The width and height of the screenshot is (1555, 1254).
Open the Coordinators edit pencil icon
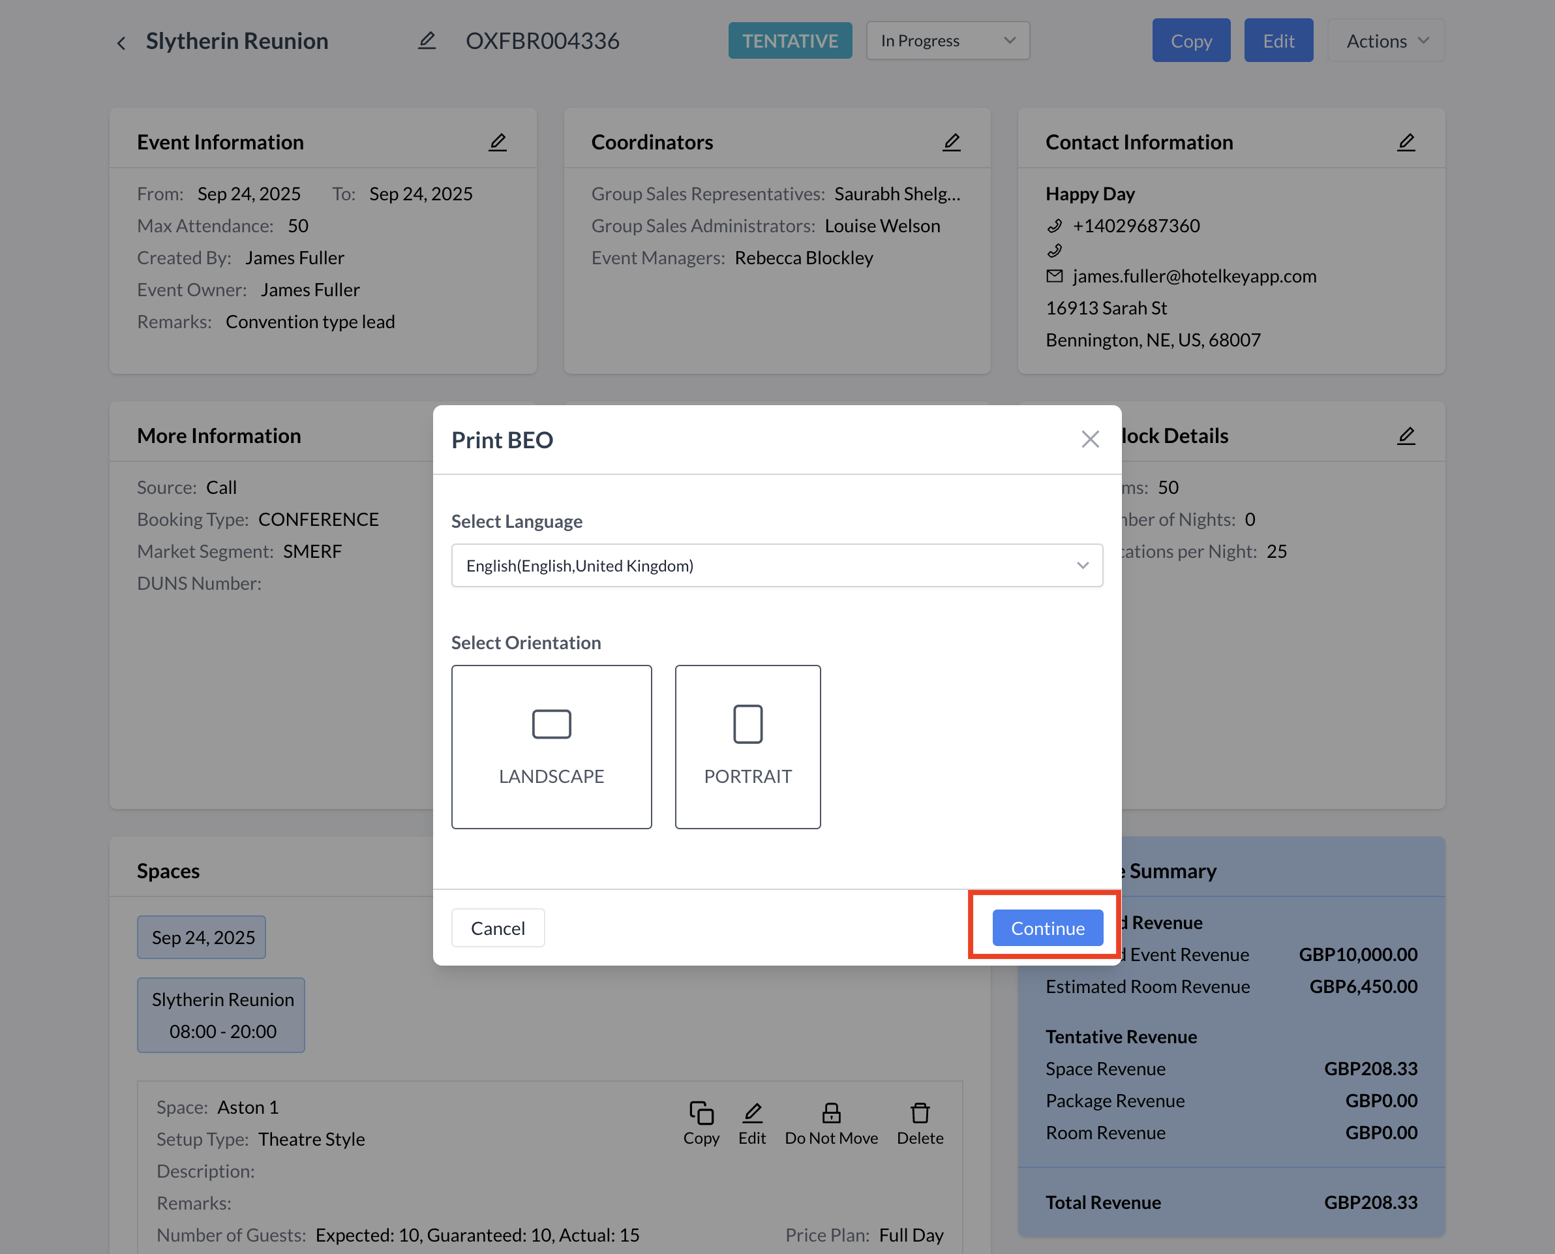[951, 142]
